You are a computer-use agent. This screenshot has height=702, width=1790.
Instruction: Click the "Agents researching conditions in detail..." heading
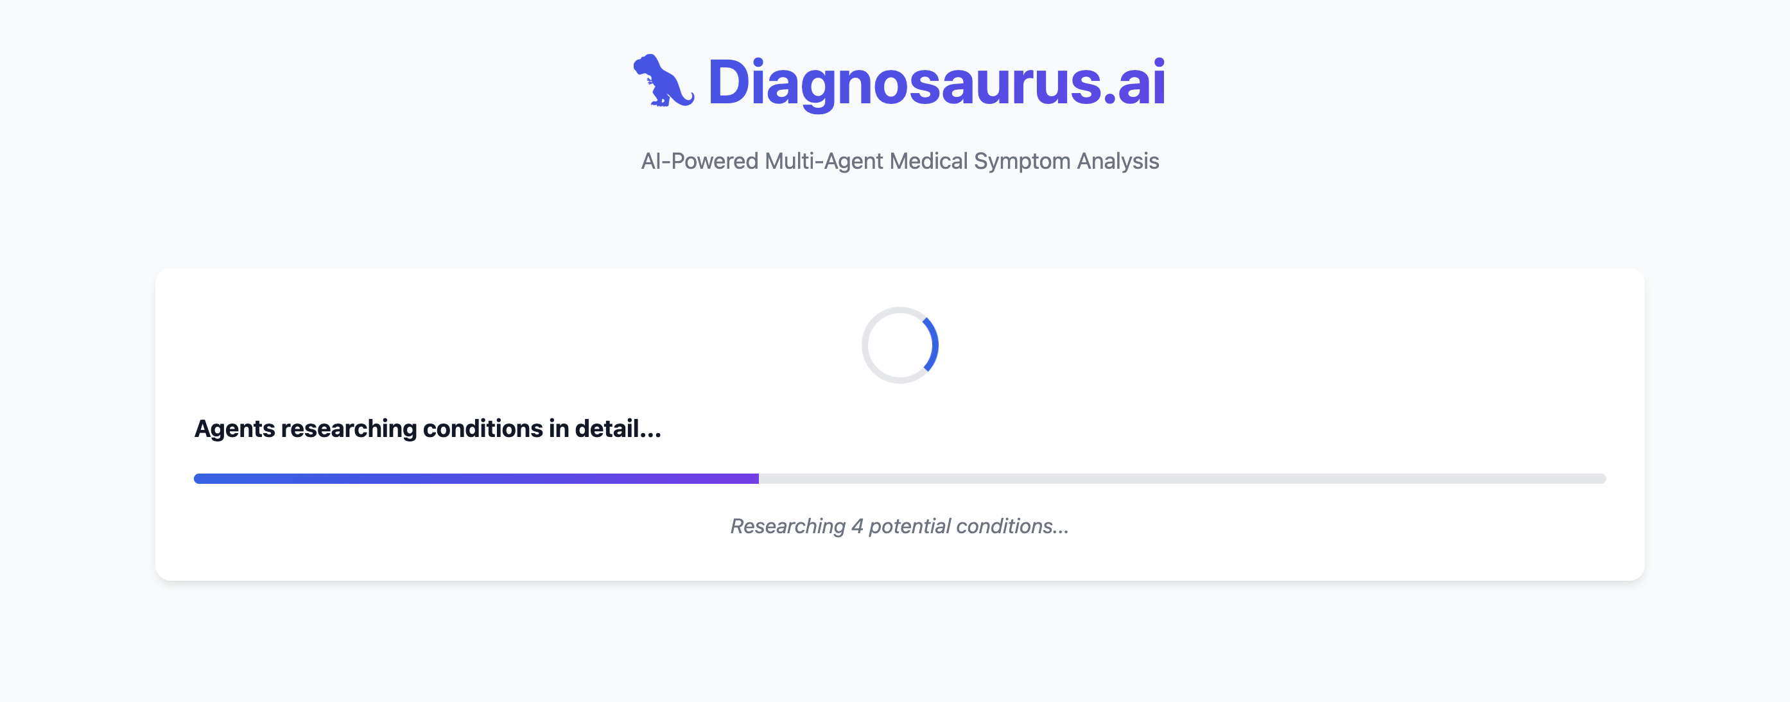428,429
